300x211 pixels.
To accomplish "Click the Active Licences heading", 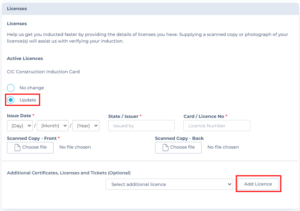I will [x=25, y=59].
